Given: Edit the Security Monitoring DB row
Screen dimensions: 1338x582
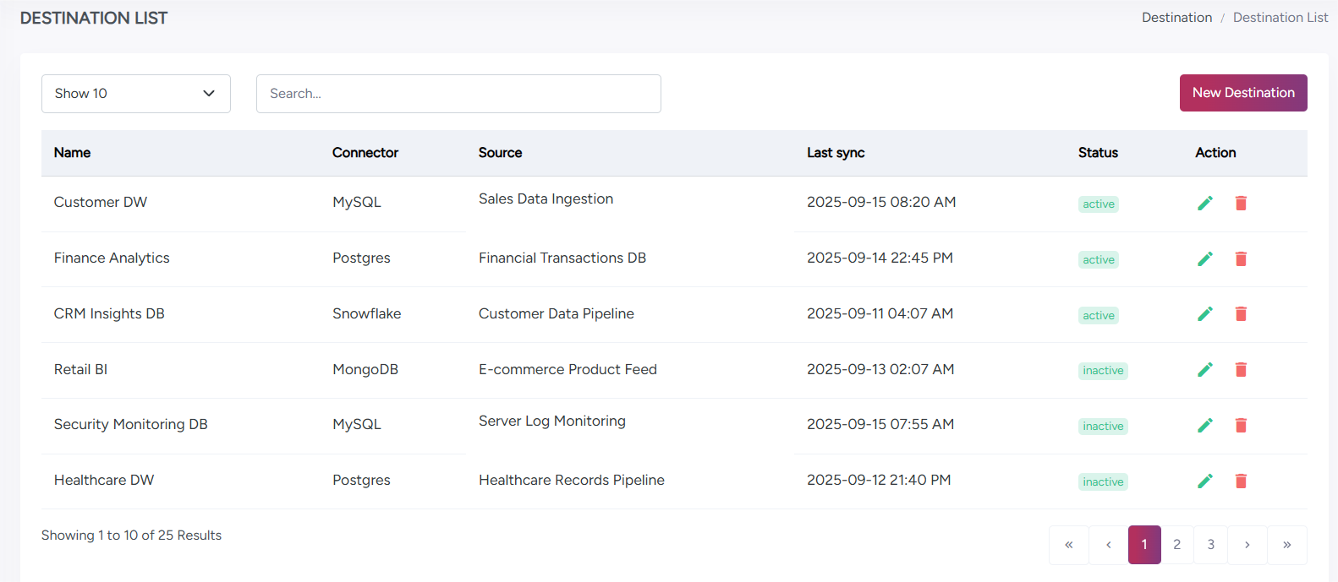Looking at the screenshot, I should (x=1205, y=426).
